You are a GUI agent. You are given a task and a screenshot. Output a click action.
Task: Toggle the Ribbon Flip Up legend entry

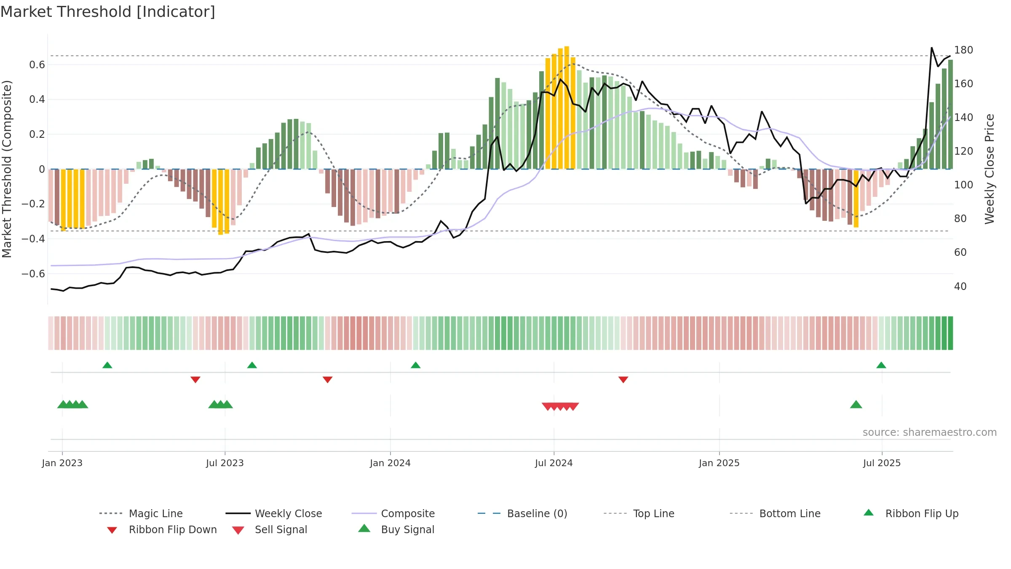[911, 513]
